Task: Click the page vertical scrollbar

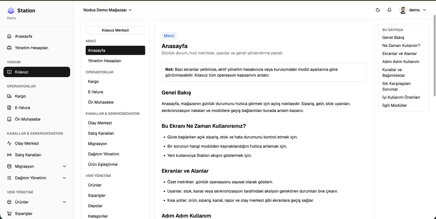Action: tap(434, 56)
